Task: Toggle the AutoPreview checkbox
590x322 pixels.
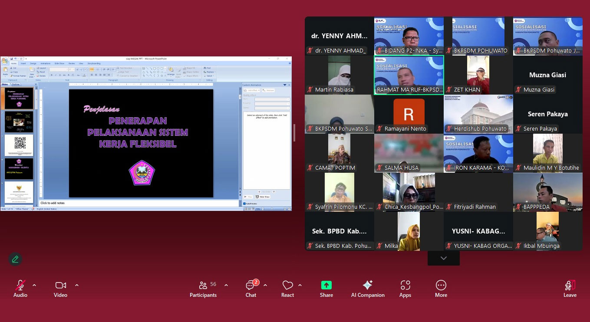Action: tap(244, 203)
